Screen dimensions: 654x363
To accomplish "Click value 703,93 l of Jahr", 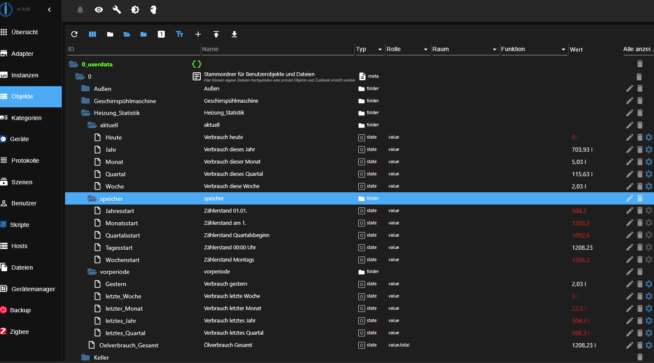I will tap(582, 150).
